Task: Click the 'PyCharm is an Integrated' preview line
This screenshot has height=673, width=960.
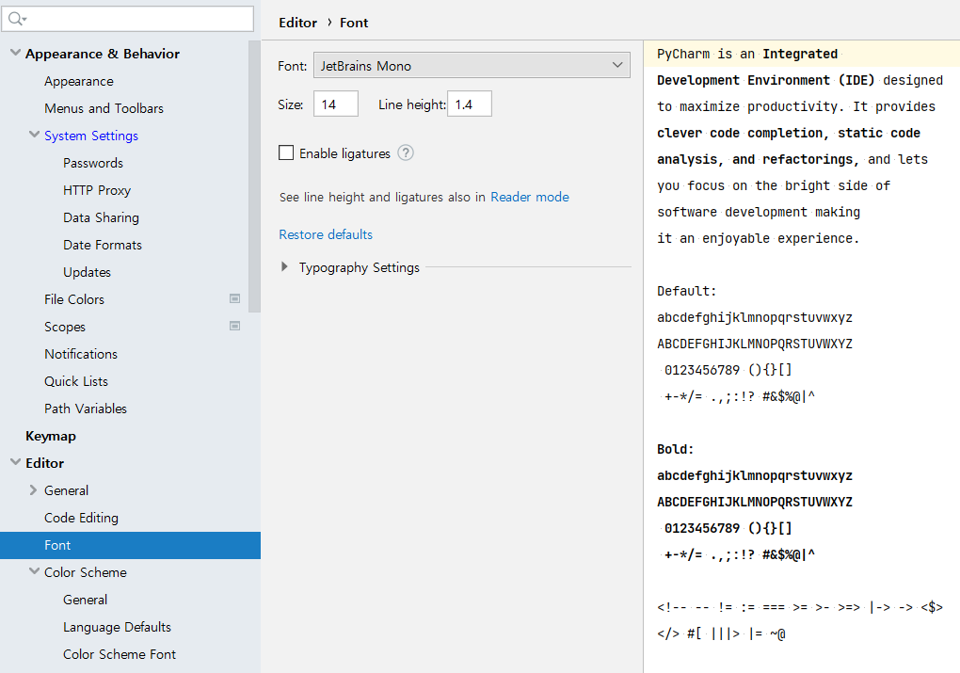Action: pyautogui.click(x=747, y=54)
